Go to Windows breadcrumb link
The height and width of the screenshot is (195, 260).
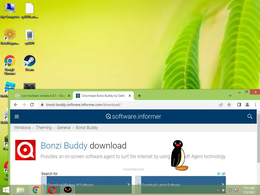click(22, 127)
